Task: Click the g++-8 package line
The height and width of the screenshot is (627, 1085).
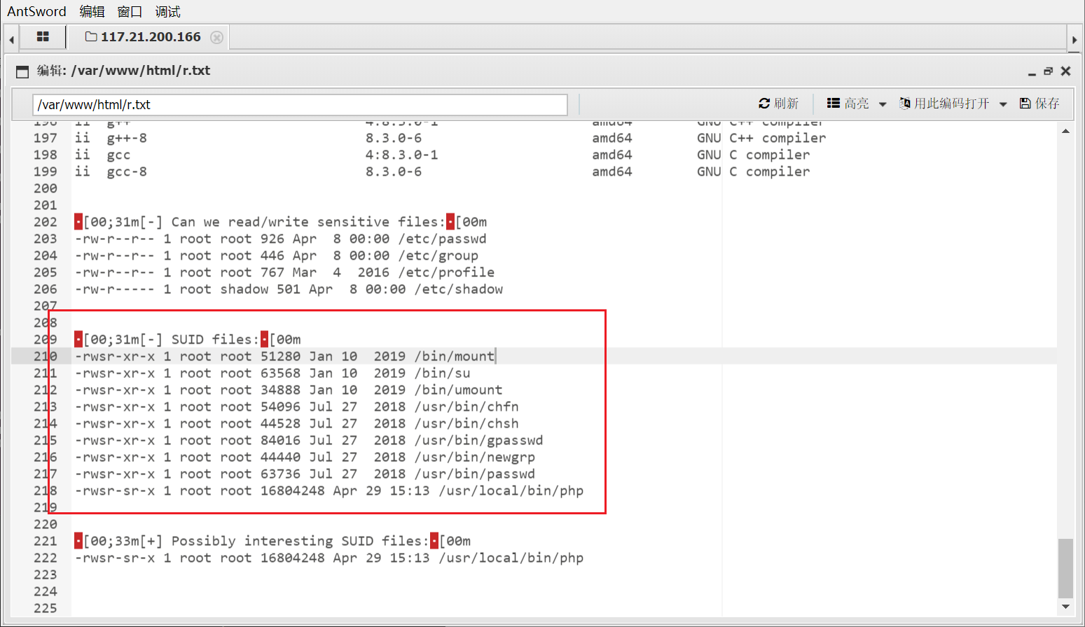Action: click(450, 138)
